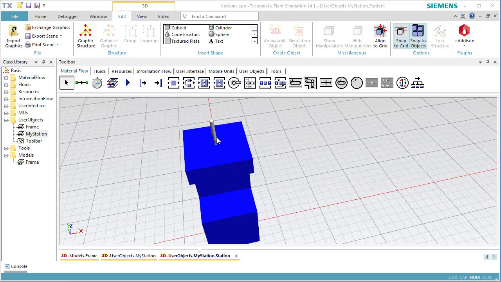Open the Print Scene dropdown arrow

(x=57, y=45)
